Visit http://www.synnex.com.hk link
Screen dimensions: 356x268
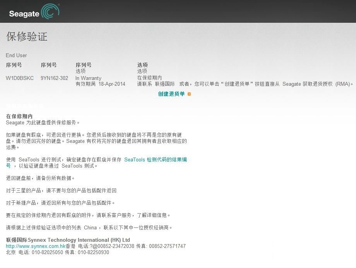tap(36, 246)
